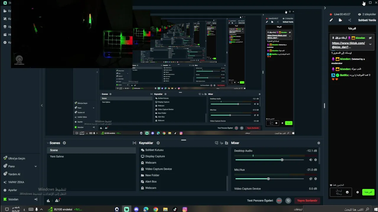
Task: Click Test Pencere Öğeleri button
Action: (x=260, y=201)
